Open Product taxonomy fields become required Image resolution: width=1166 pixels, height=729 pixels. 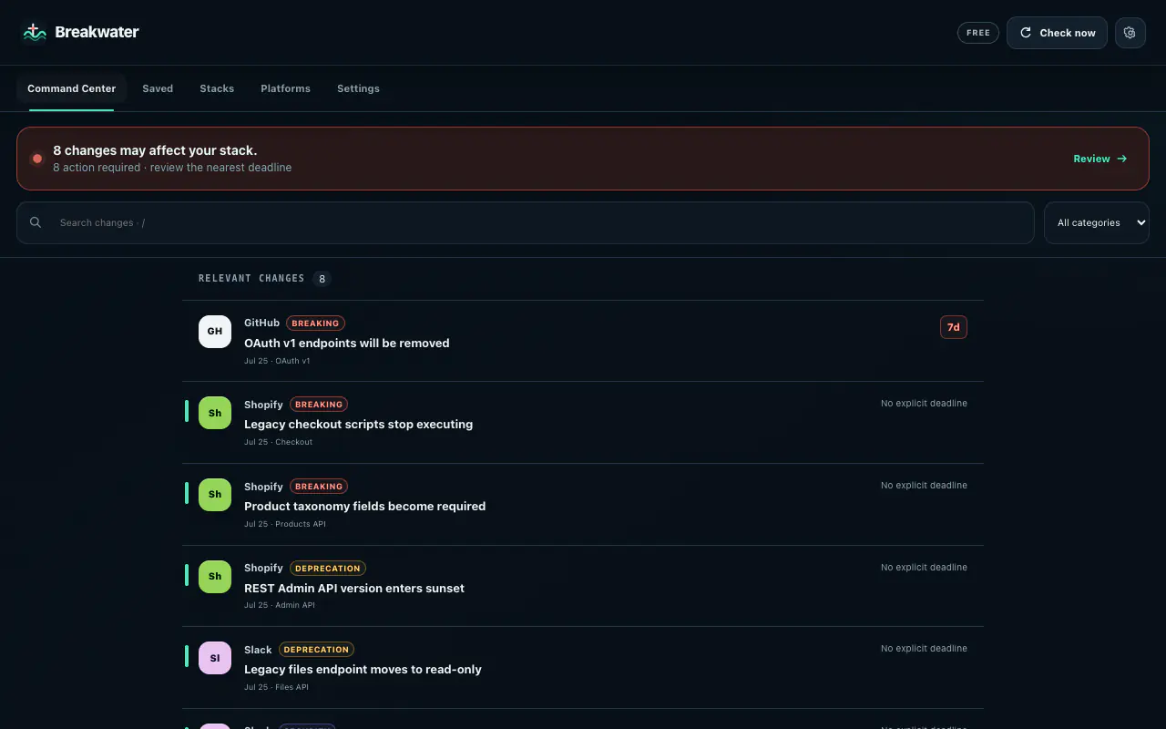364,507
